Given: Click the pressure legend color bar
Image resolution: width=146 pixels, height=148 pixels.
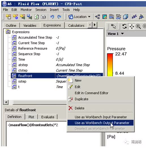Looking at the screenshot, I should pos(110,65).
